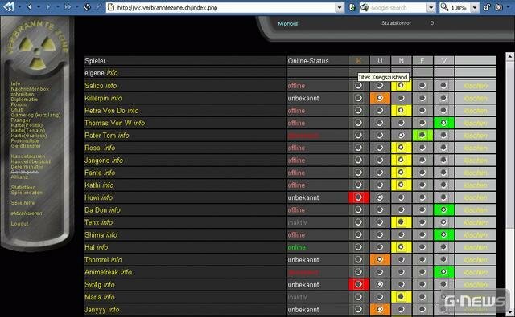Click the lock-like icon after zoom control
This screenshot has width=515, height=317.
tap(486, 7)
